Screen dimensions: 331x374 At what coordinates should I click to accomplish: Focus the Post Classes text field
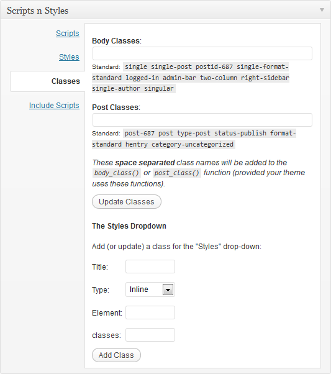pyautogui.click(x=202, y=120)
